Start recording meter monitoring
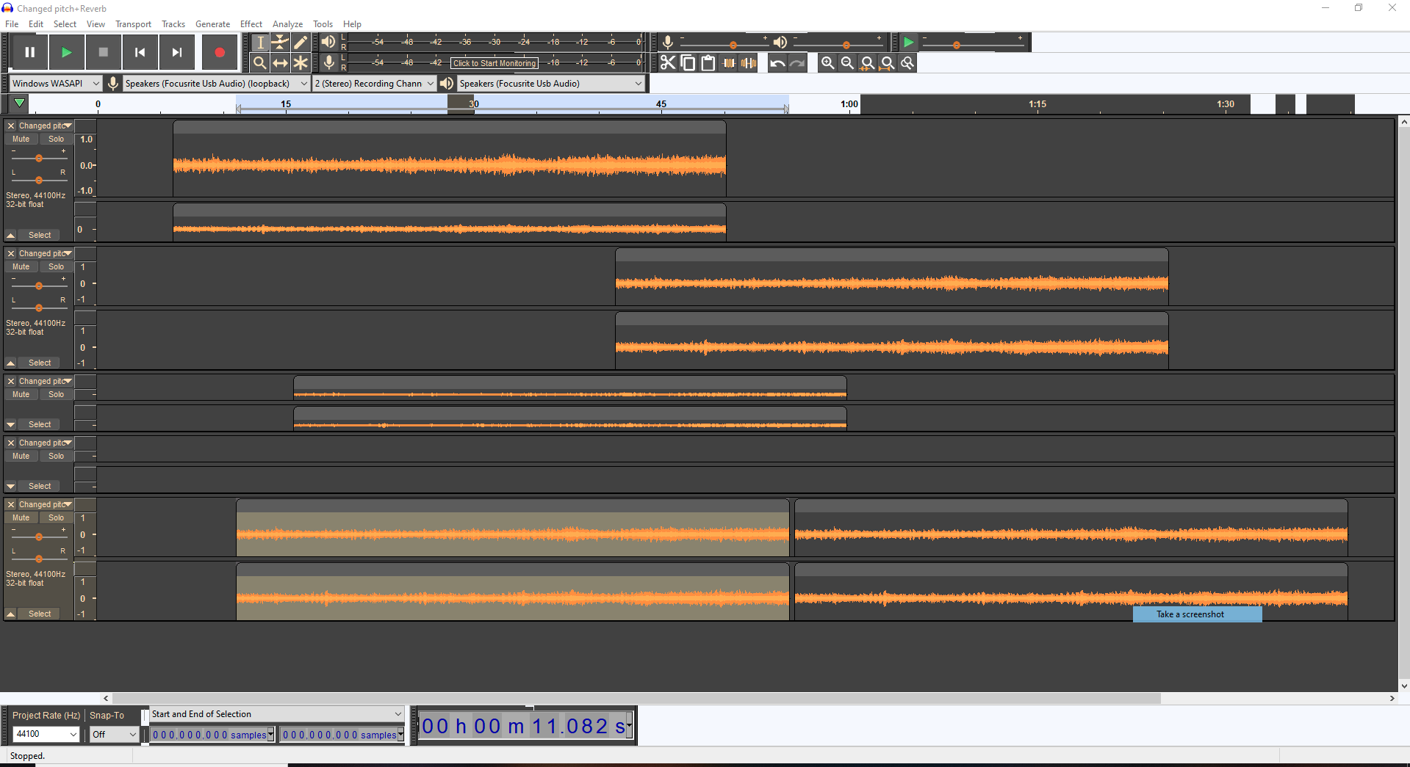 point(493,63)
